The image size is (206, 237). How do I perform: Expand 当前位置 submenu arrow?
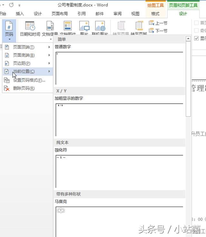pos(49,71)
